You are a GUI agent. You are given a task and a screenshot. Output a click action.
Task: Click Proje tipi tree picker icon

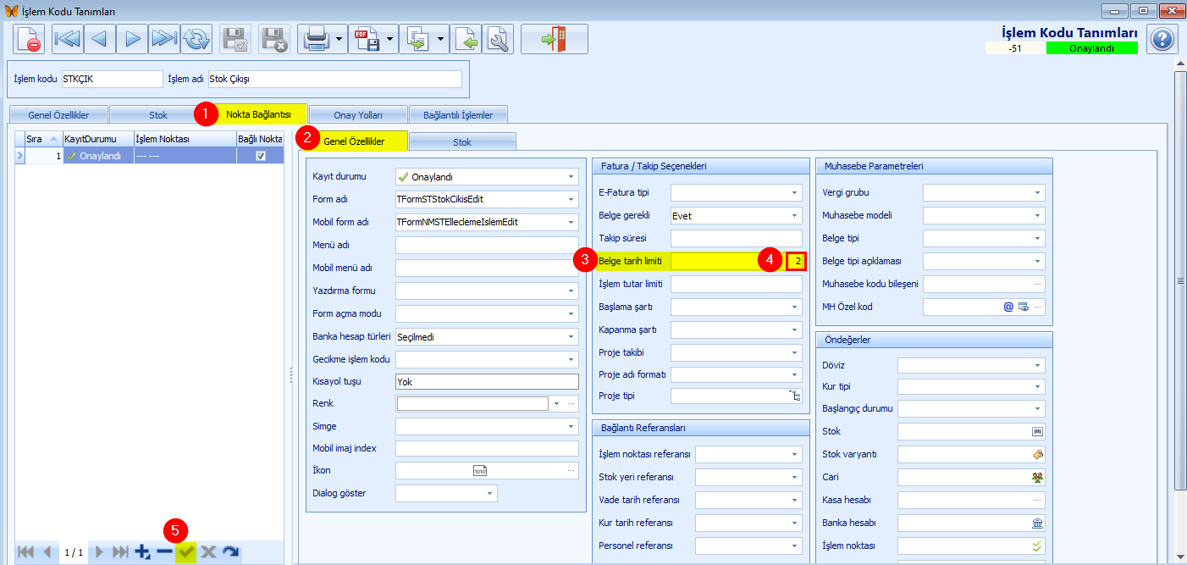(795, 396)
